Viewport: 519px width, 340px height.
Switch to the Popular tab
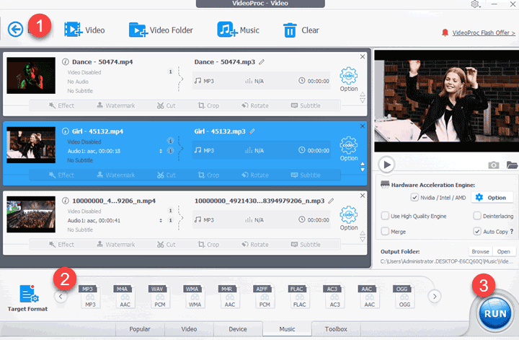click(140, 329)
